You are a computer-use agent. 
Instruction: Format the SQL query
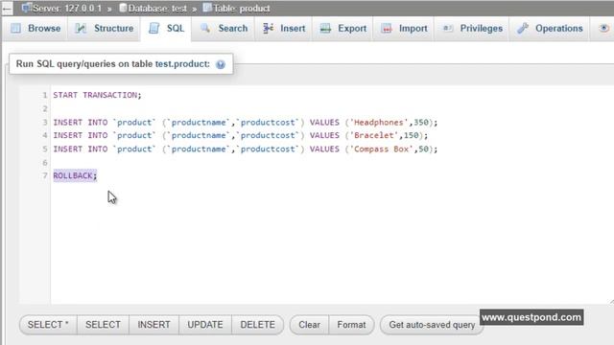[352, 325]
